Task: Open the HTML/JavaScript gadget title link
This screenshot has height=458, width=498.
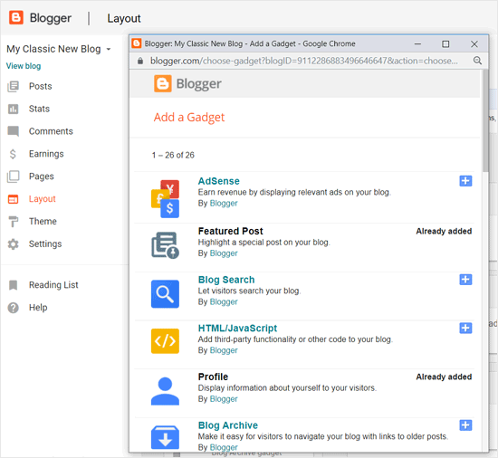Action: [x=237, y=329]
